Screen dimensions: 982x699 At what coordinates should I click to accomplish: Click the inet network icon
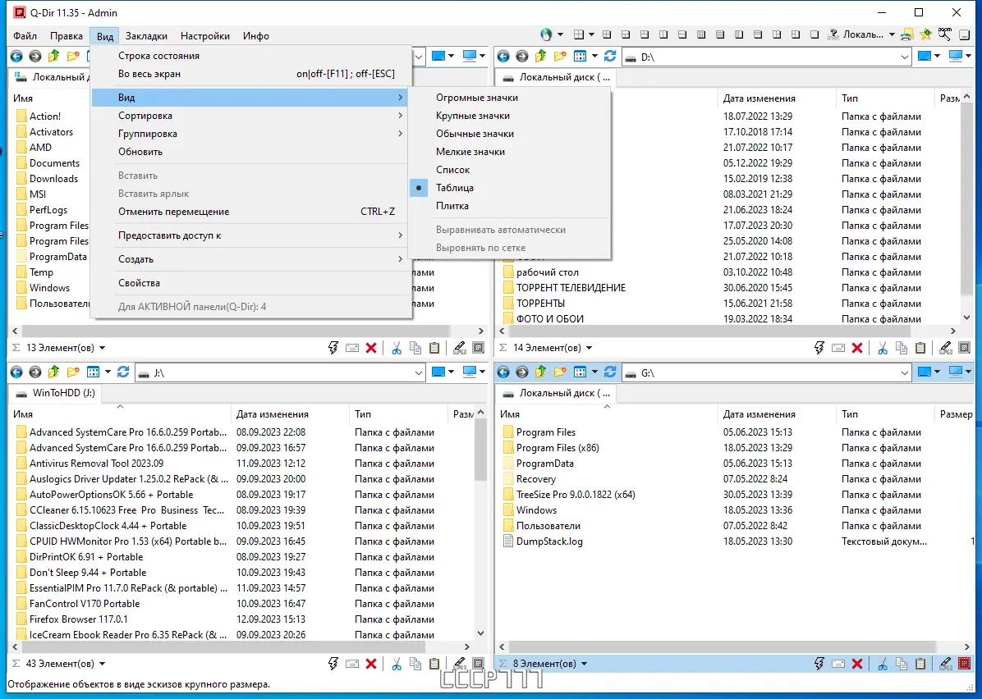coord(833,34)
